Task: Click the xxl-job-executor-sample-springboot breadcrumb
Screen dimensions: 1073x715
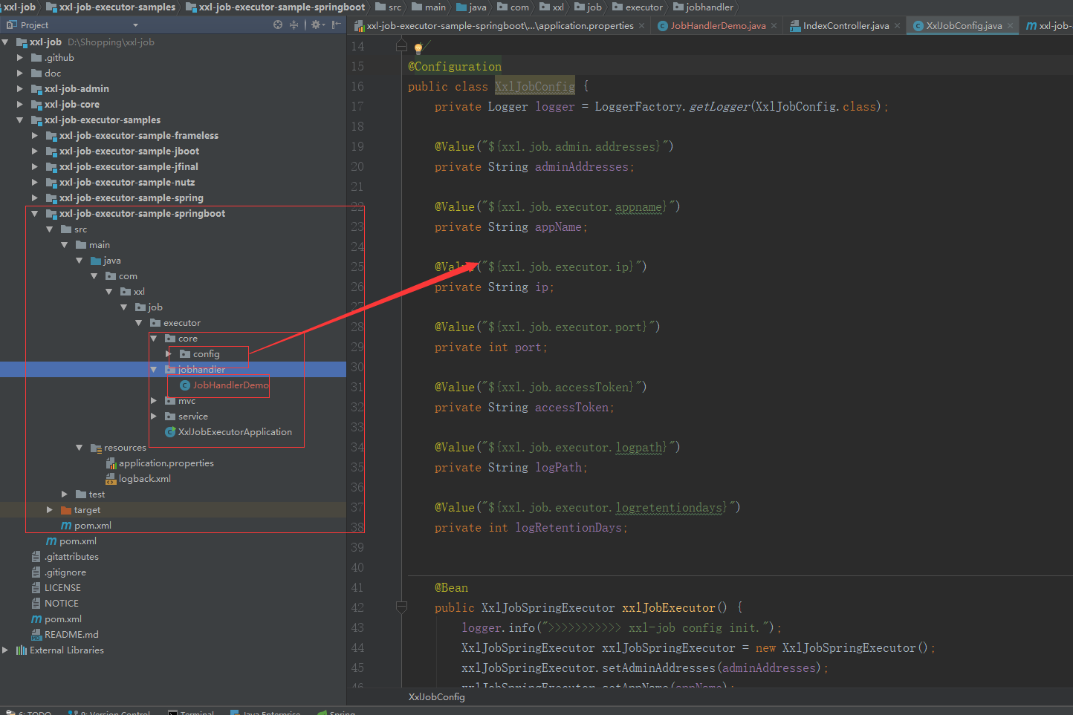Action: point(276,7)
